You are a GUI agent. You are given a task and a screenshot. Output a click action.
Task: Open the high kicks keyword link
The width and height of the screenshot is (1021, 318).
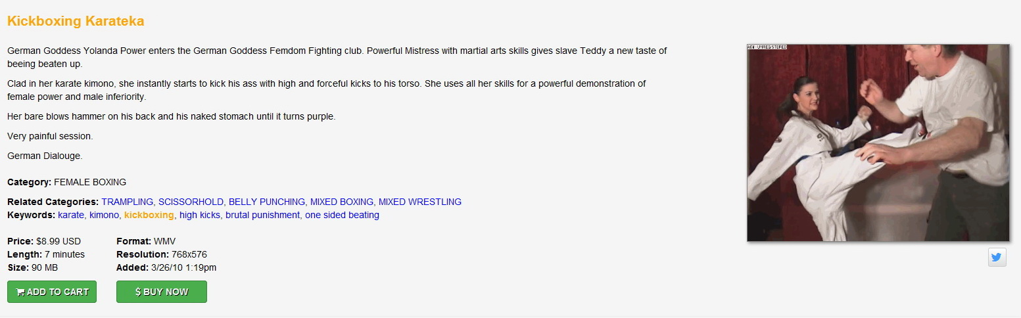point(200,215)
